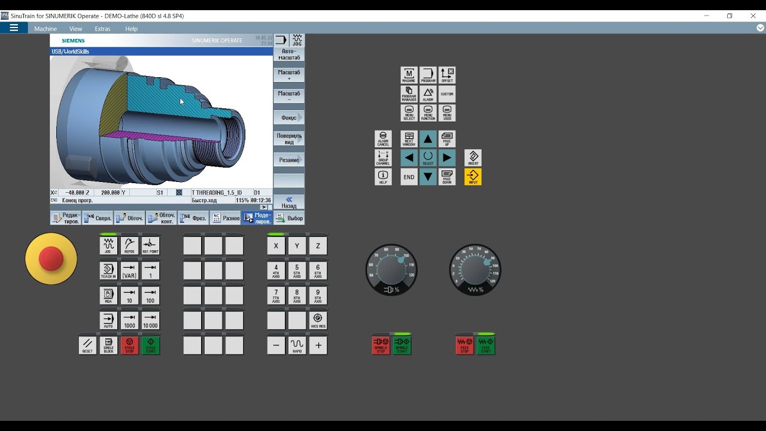This screenshot has width=766, height=431.
Task: Switch to Сверл. softkey tab
Action: point(98,218)
